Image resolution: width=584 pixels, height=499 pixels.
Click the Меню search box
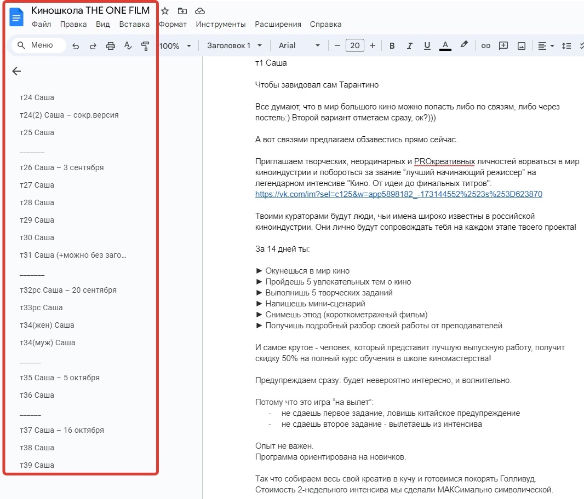click(39, 45)
